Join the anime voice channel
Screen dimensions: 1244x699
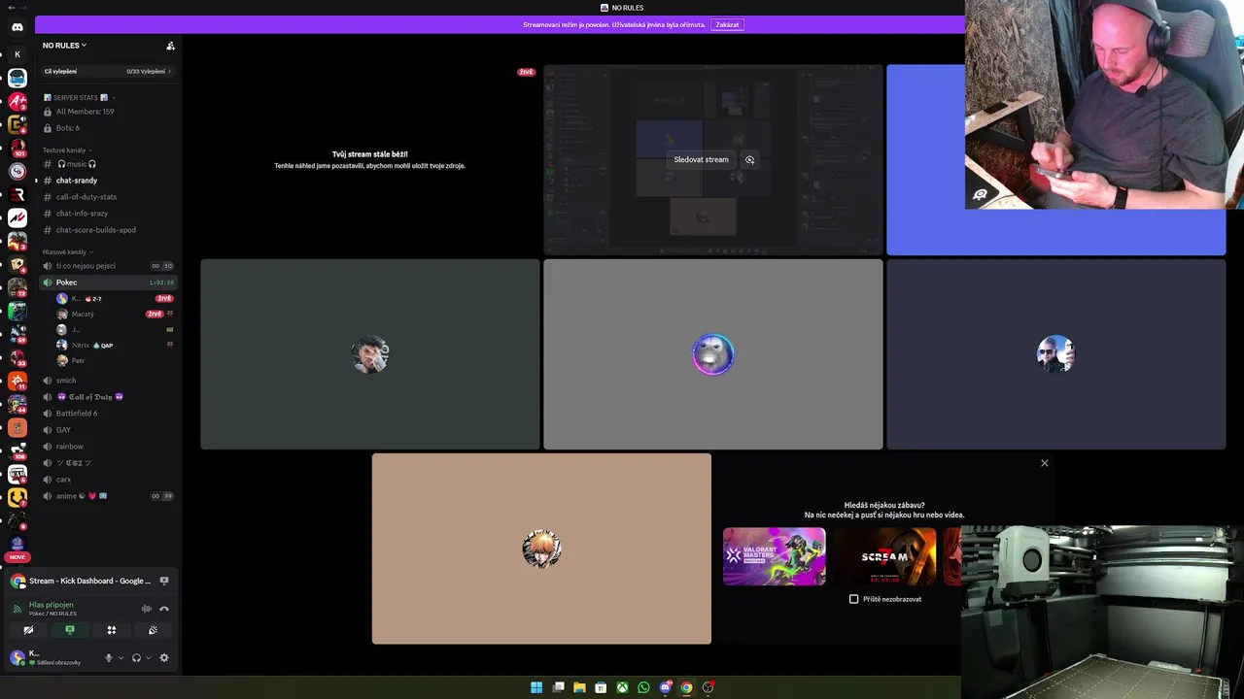tap(107, 496)
